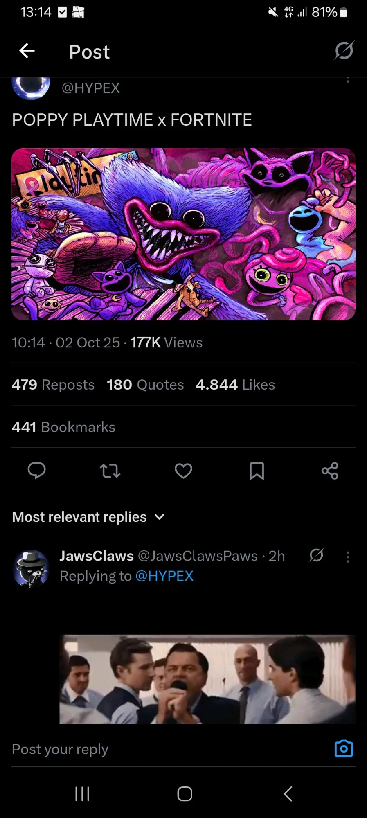Screen dimensions: 367x818
Task: Open the @HYPEX mention link in reply
Action: [164, 576]
